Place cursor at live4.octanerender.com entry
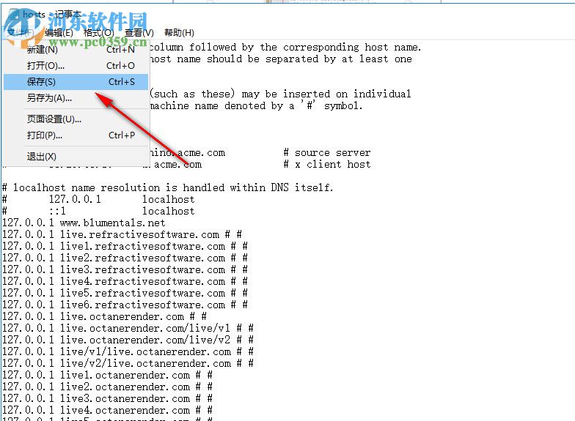 [x=107, y=410]
